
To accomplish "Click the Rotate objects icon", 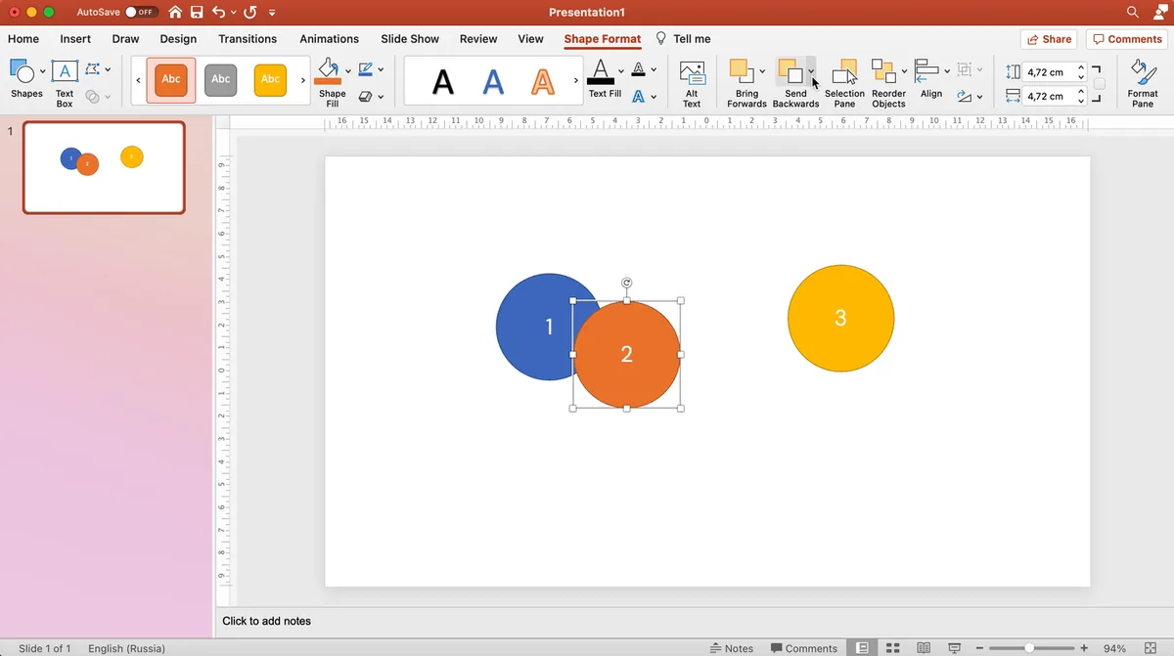I will pyautogui.click(x=964, y=96).
